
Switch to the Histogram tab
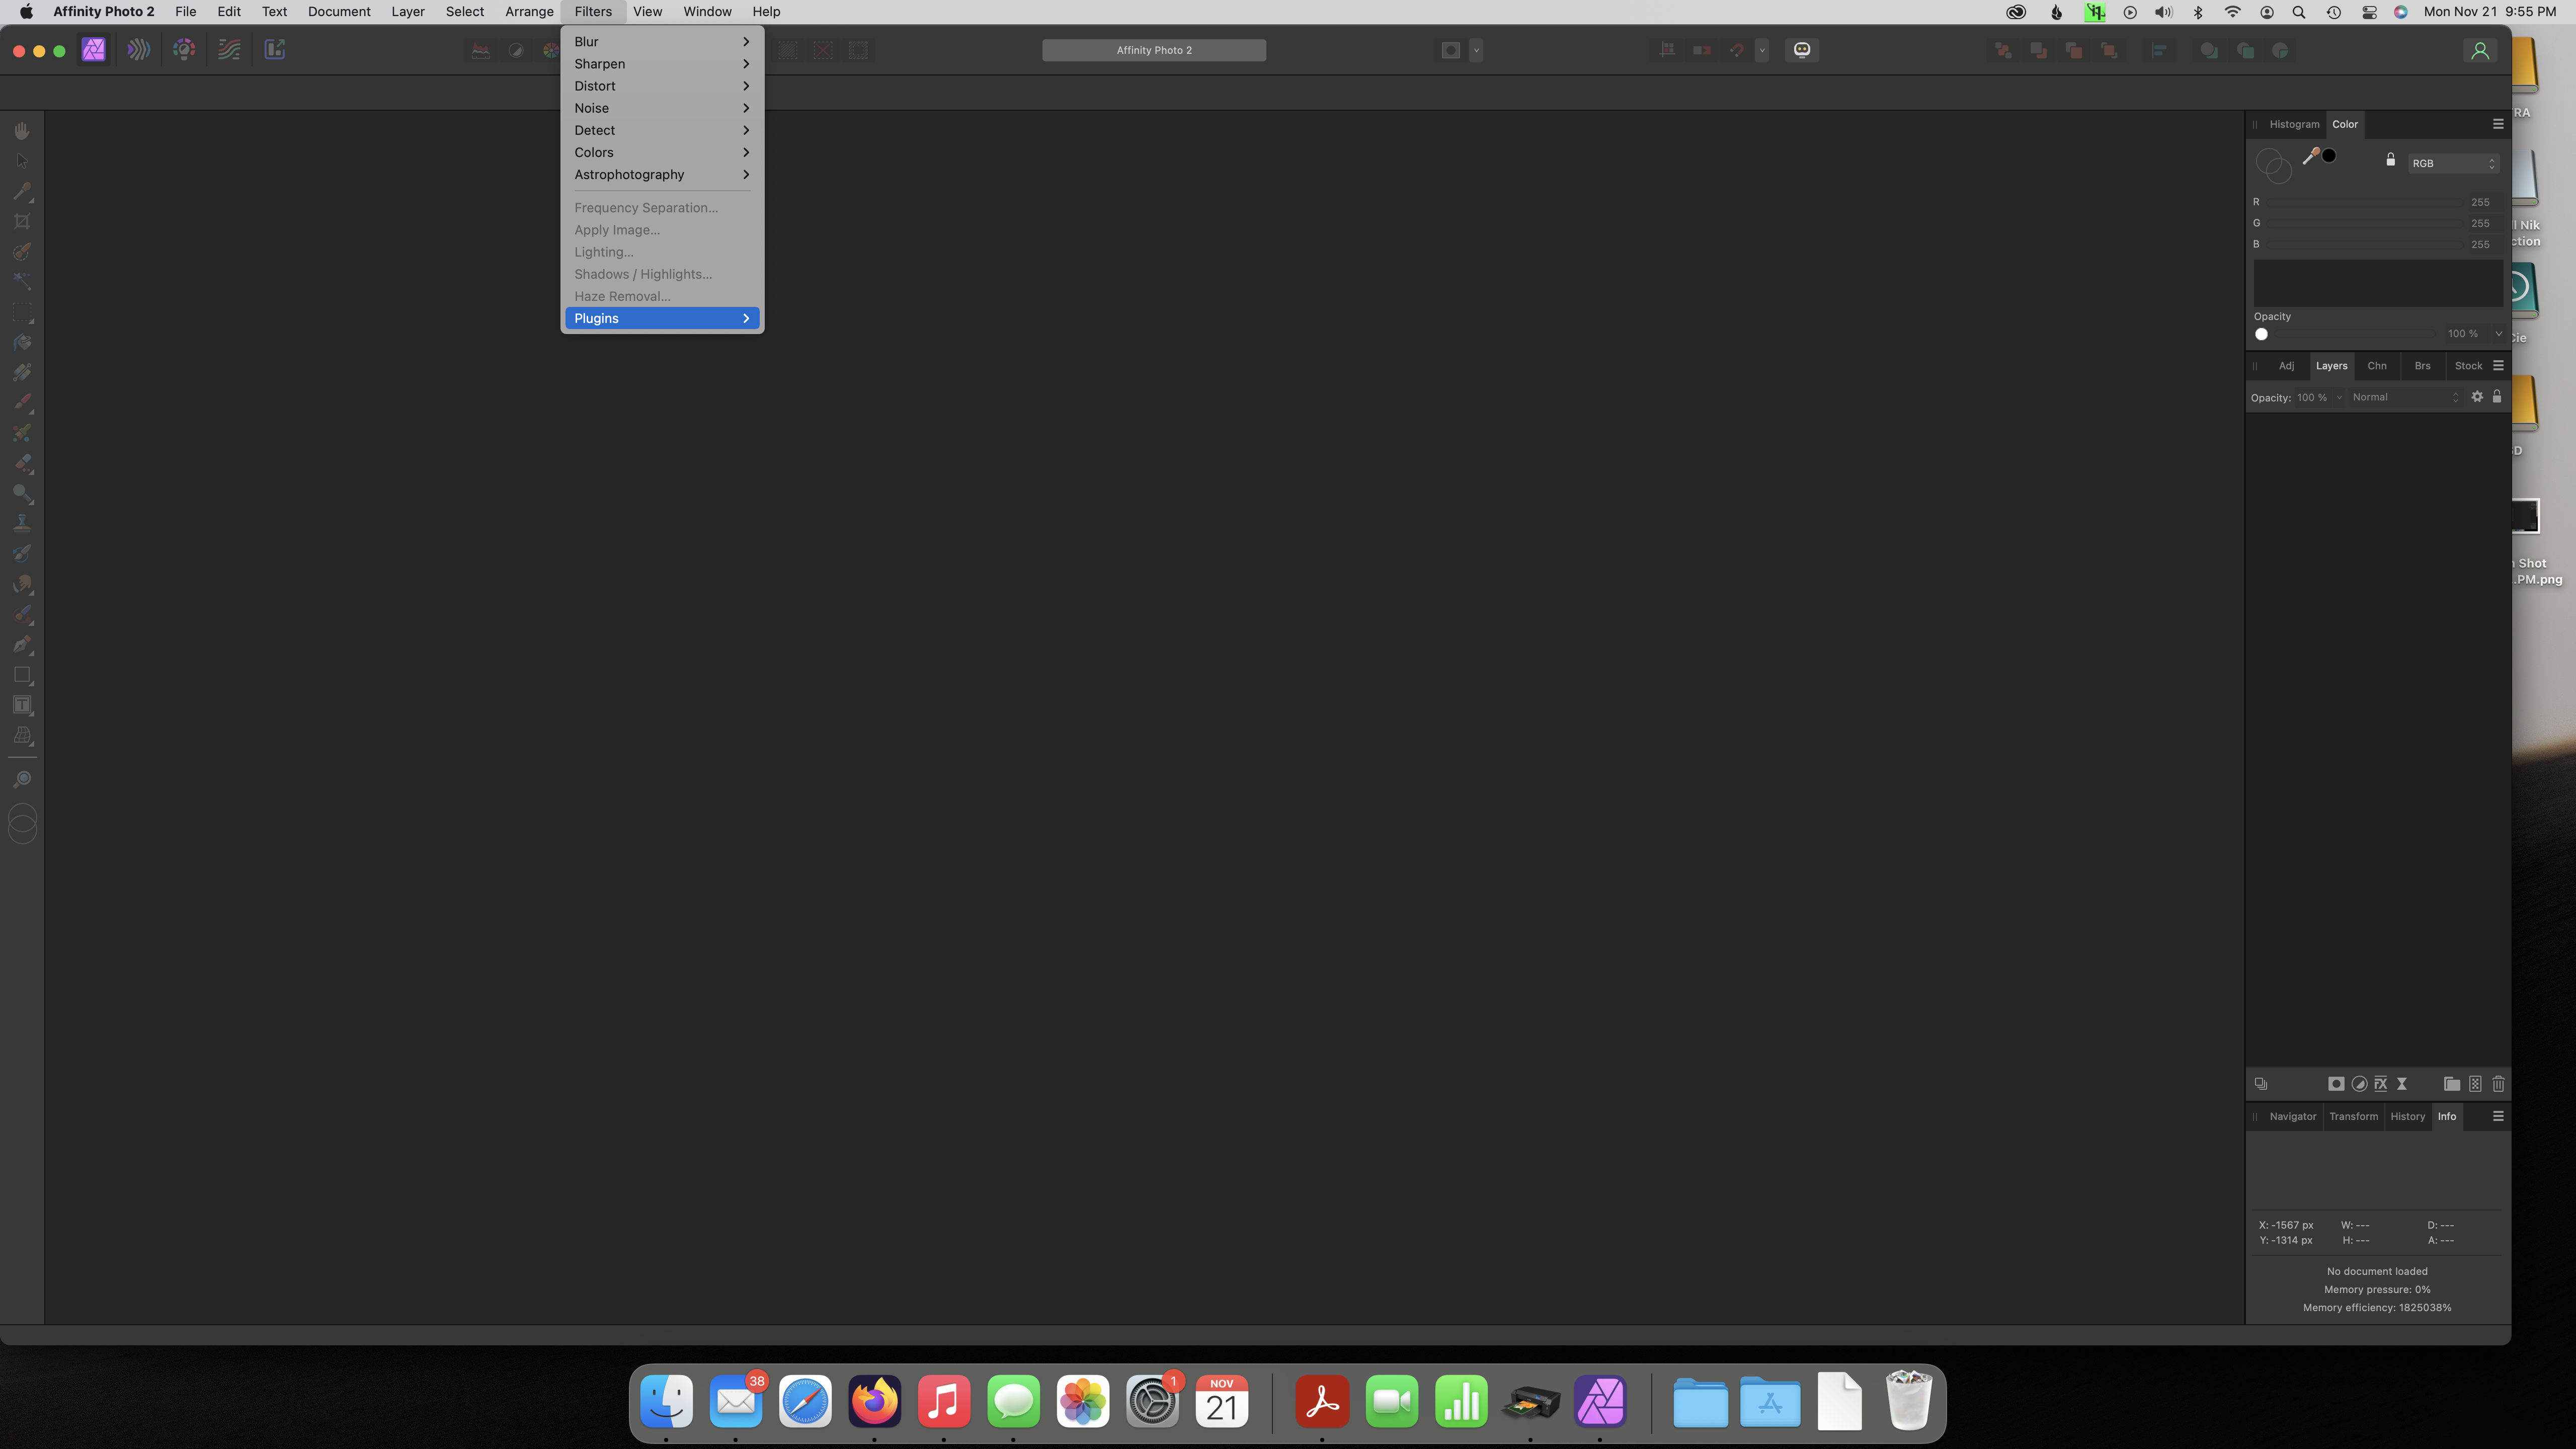point(2294,124)
